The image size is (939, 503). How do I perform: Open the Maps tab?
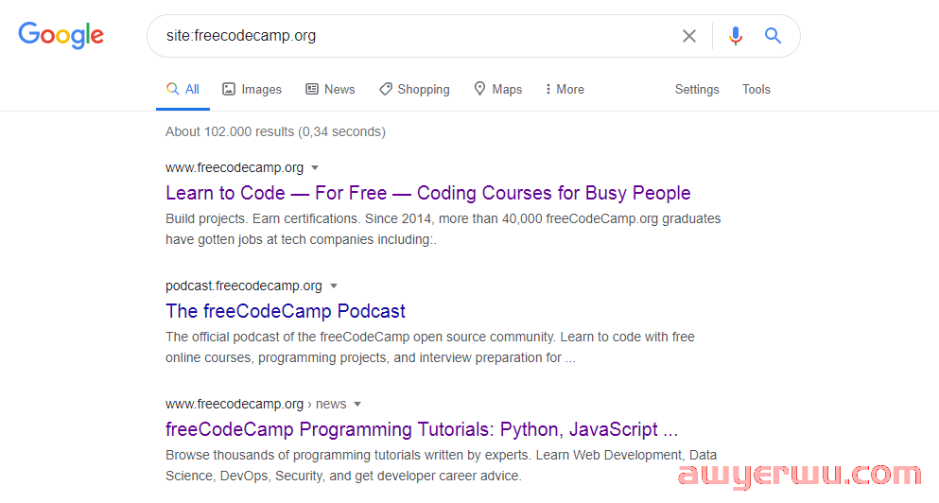(x=497, y=89)
